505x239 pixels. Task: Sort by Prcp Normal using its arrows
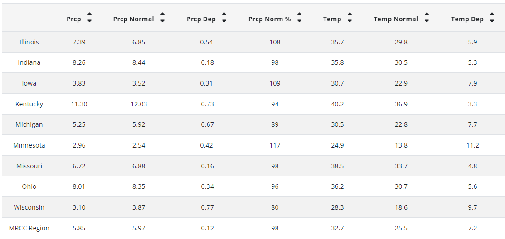coord(163,17)
